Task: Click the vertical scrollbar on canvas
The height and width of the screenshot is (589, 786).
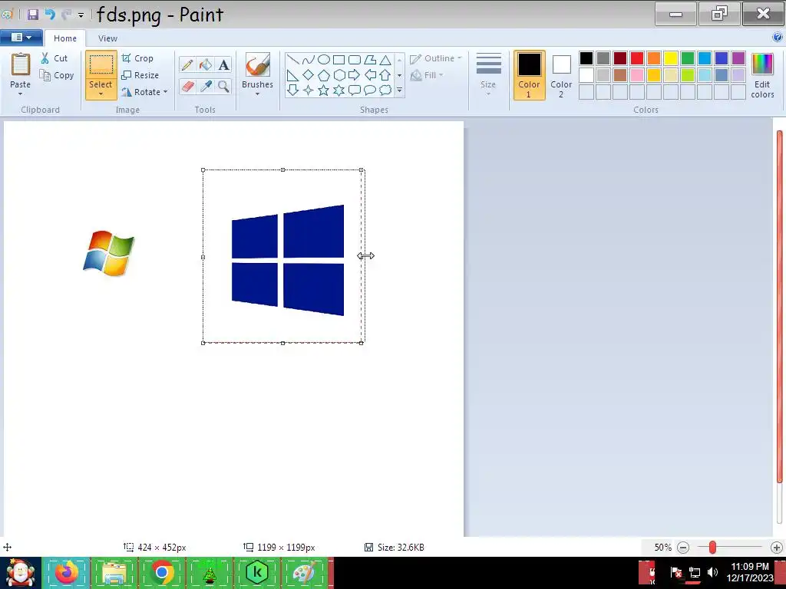Action: click(x=779, y=307)
